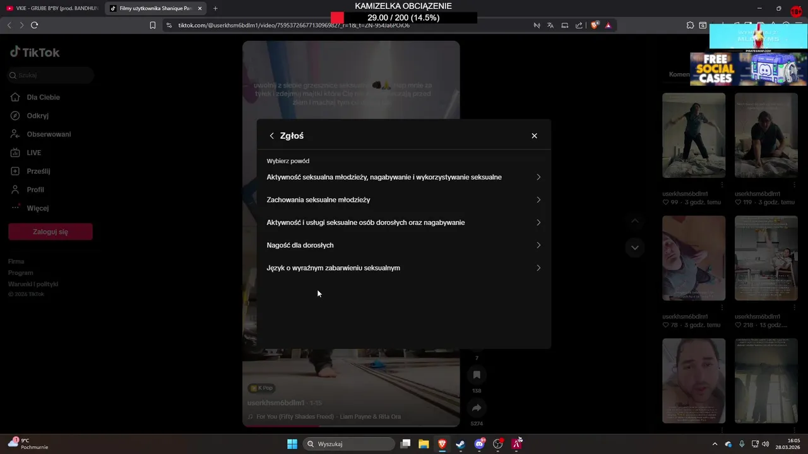Open the Free Social Cases banner ad
This screenshot has width=808, height=454.
tap(748, 68)
